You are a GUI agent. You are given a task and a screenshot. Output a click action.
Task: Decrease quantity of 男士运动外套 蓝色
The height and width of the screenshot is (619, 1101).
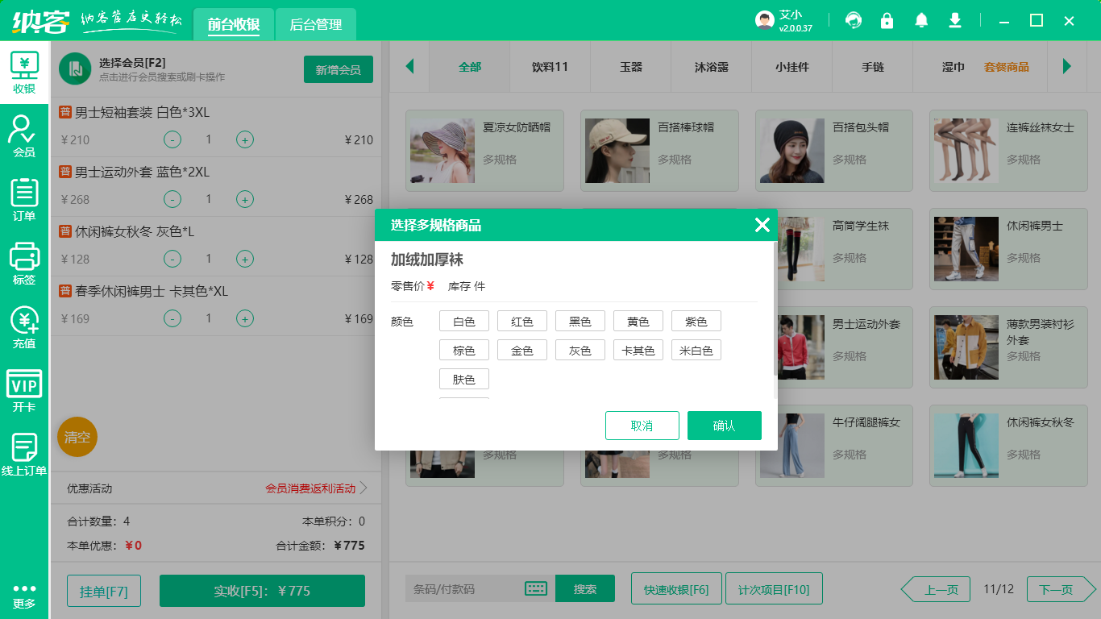[172, 199]
